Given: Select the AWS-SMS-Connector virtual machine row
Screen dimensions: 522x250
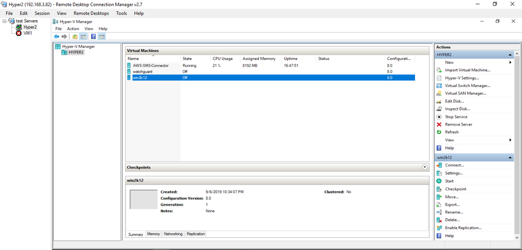Looking at the screenshot, I should coord(271,66).
